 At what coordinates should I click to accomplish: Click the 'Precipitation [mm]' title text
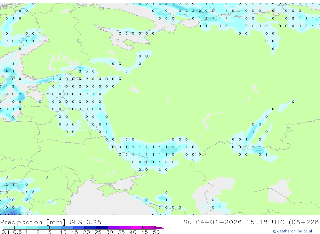[33, 222]
